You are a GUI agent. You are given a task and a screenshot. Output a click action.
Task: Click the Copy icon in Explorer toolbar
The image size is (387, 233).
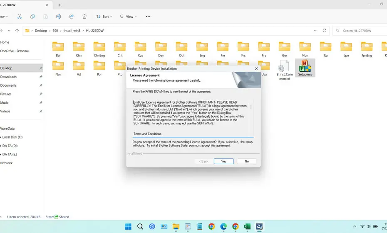coord(32,17)
